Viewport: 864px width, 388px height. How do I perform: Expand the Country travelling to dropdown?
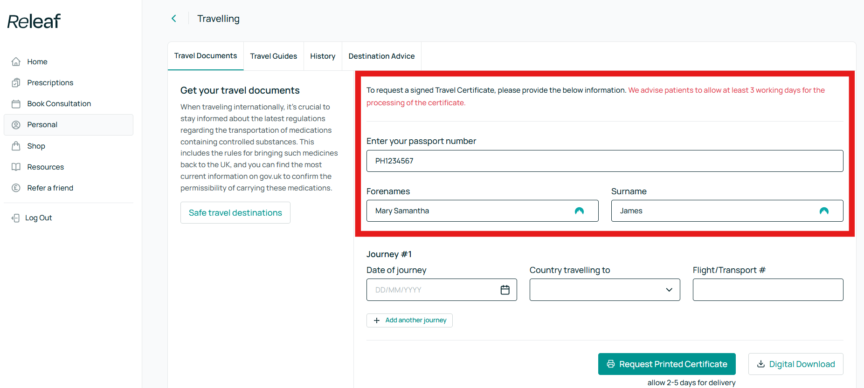tap(605, 290)
